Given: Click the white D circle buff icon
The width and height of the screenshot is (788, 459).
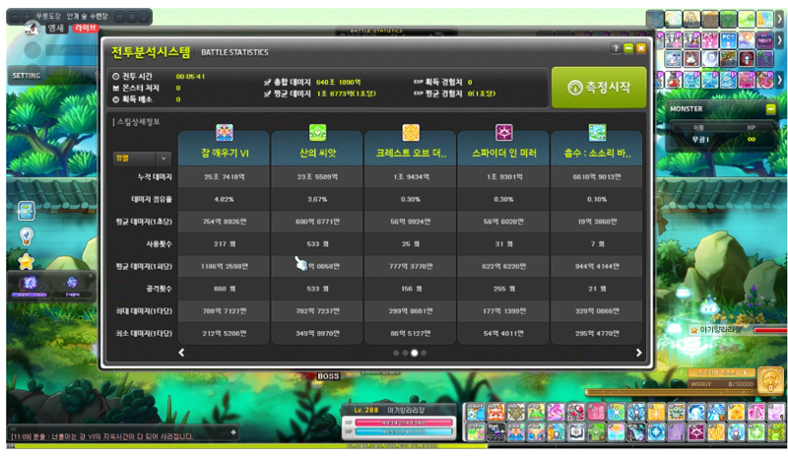Looking at the screenshot, I should pos(710,58).
